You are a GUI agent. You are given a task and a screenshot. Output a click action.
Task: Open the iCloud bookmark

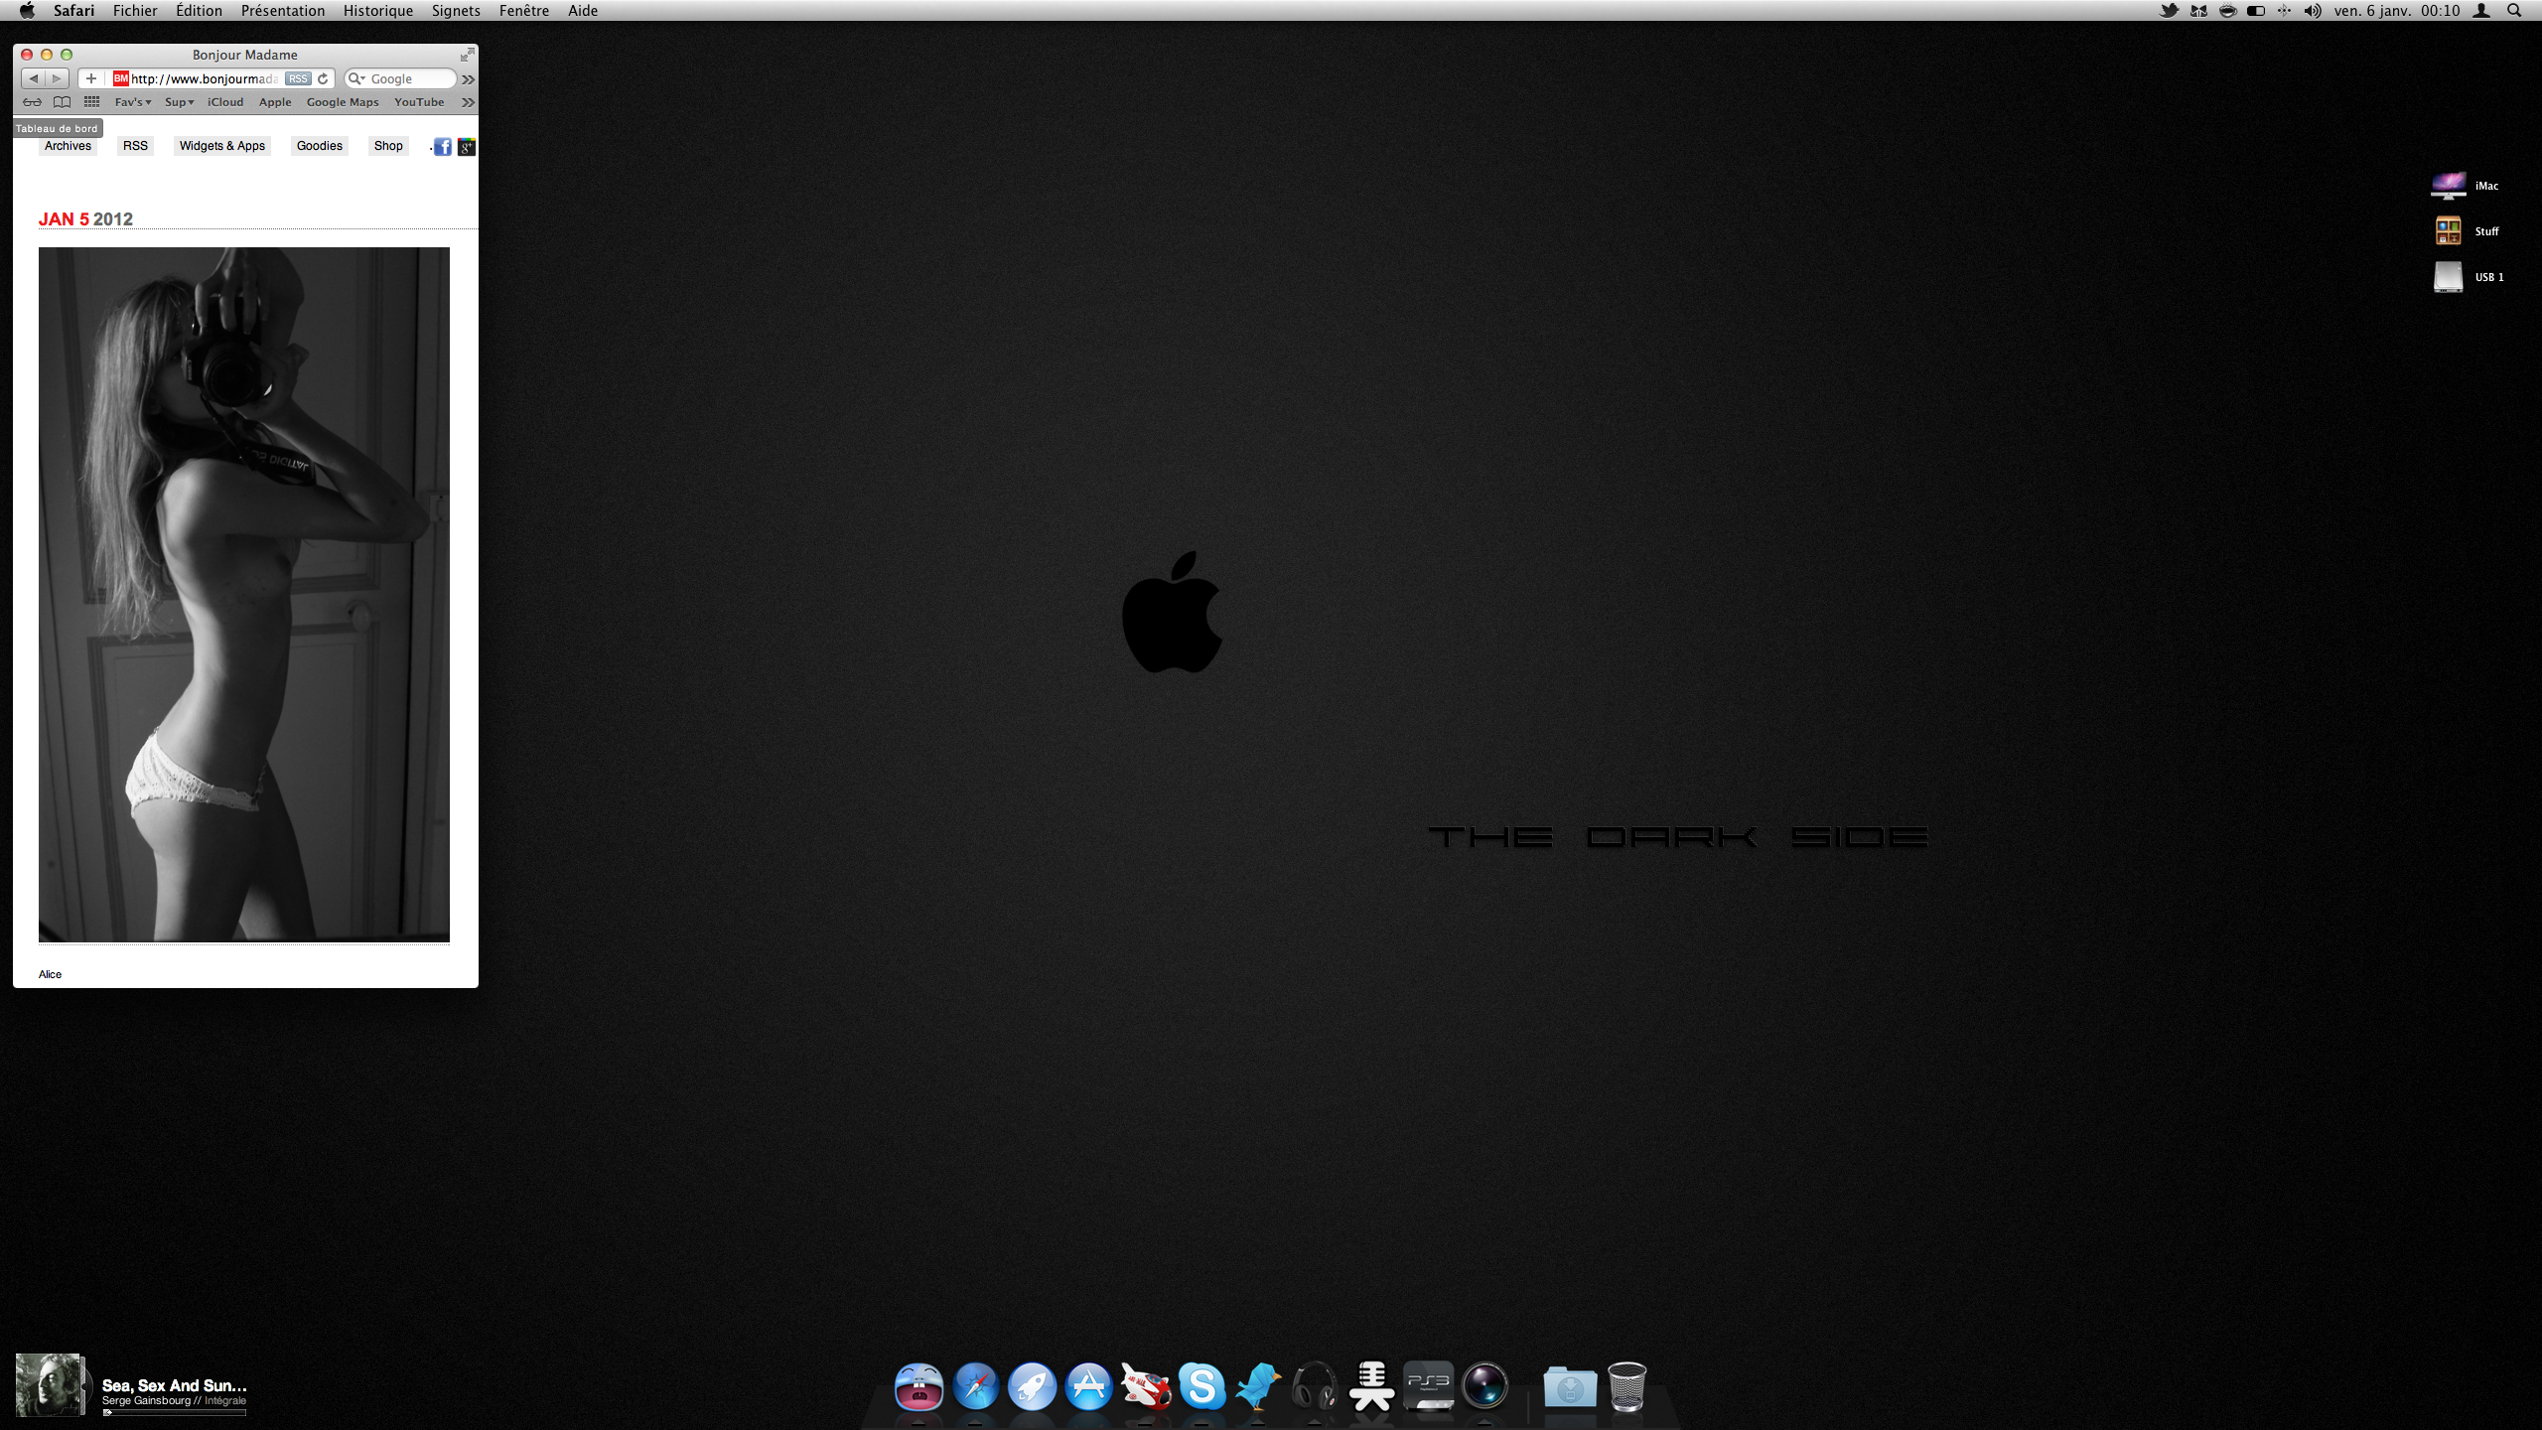tap(225, 102)
